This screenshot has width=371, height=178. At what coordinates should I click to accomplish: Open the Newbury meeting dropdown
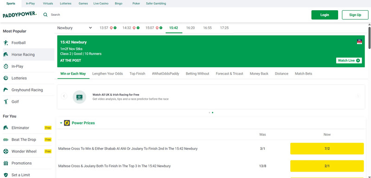[75, 28]
